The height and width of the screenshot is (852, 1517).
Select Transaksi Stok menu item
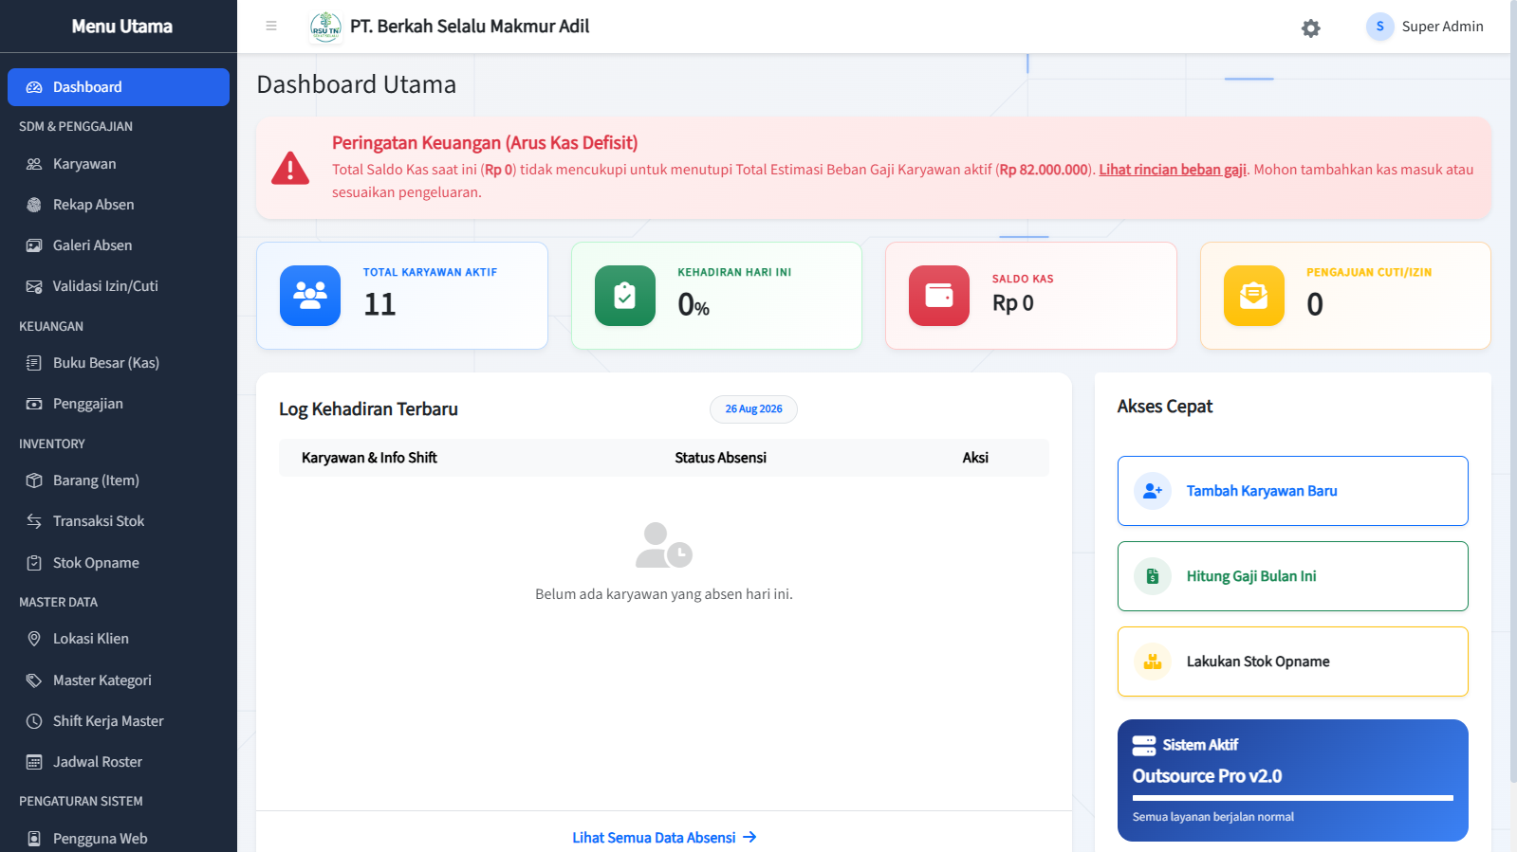pos(119,521)
